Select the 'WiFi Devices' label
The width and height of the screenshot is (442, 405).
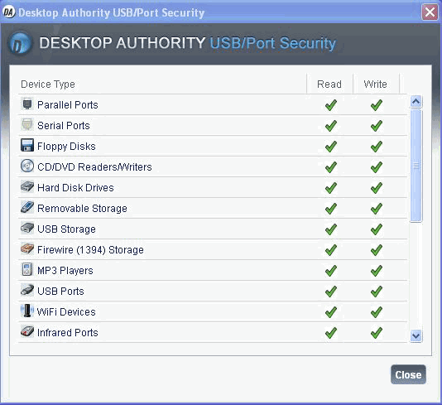66,311
